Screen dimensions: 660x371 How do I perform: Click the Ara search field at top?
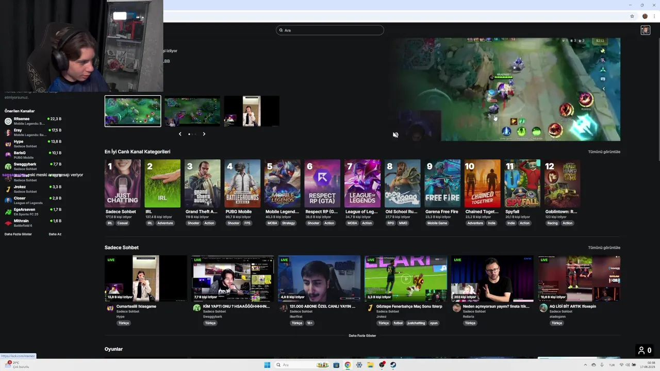pos(330,30)
